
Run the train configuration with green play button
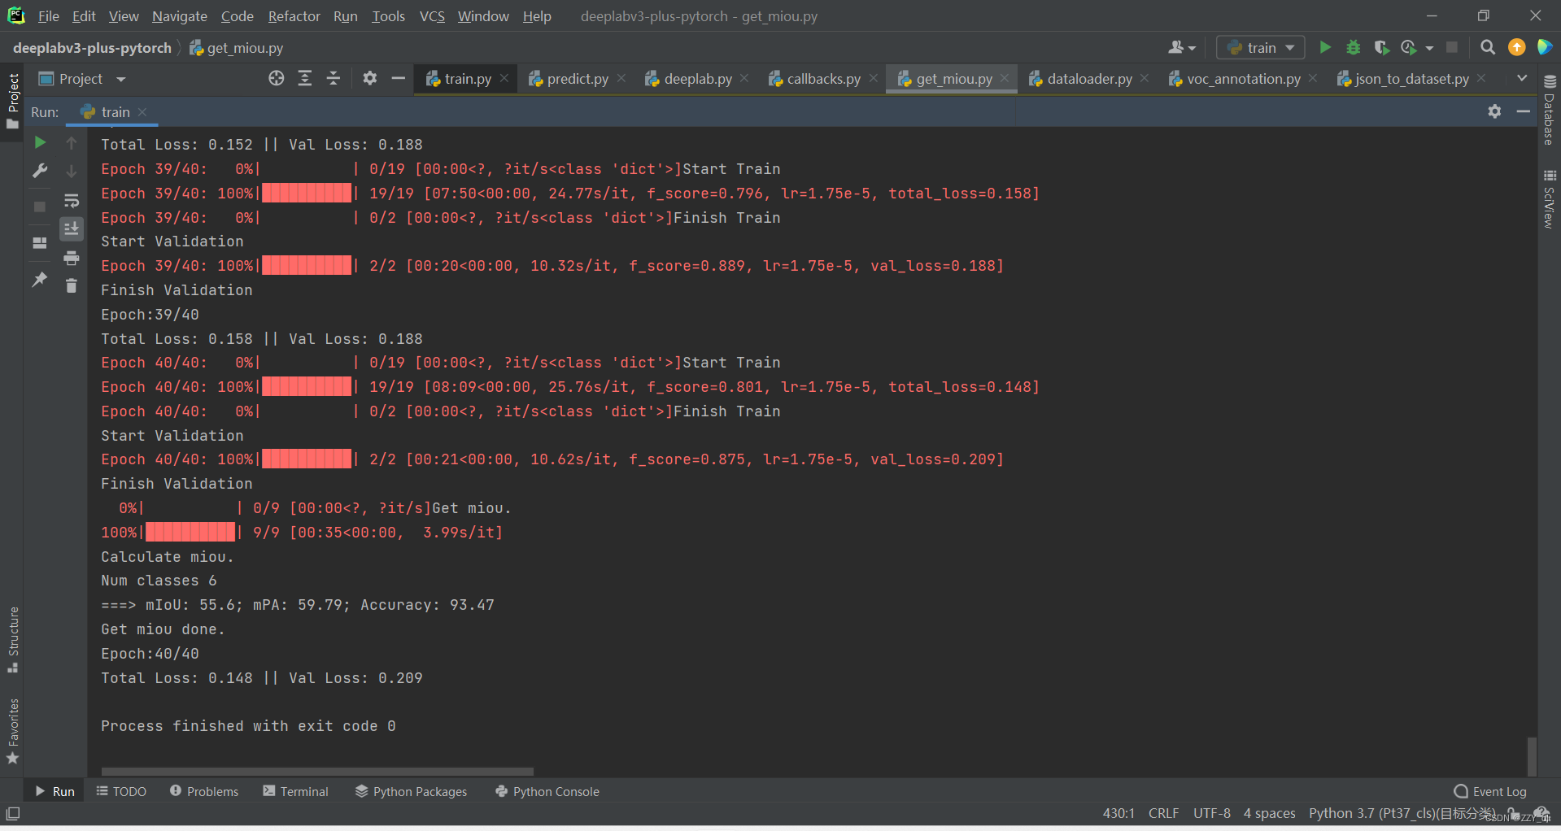[x=1325, y=47]
